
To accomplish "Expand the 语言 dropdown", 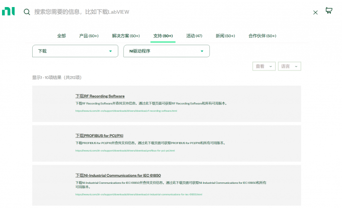I will [289, 66].
